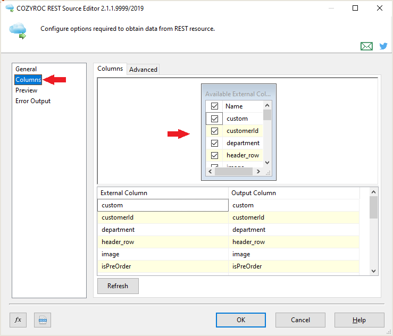
Task: Click customerId name in available columns list
Action: click(243, 131)
